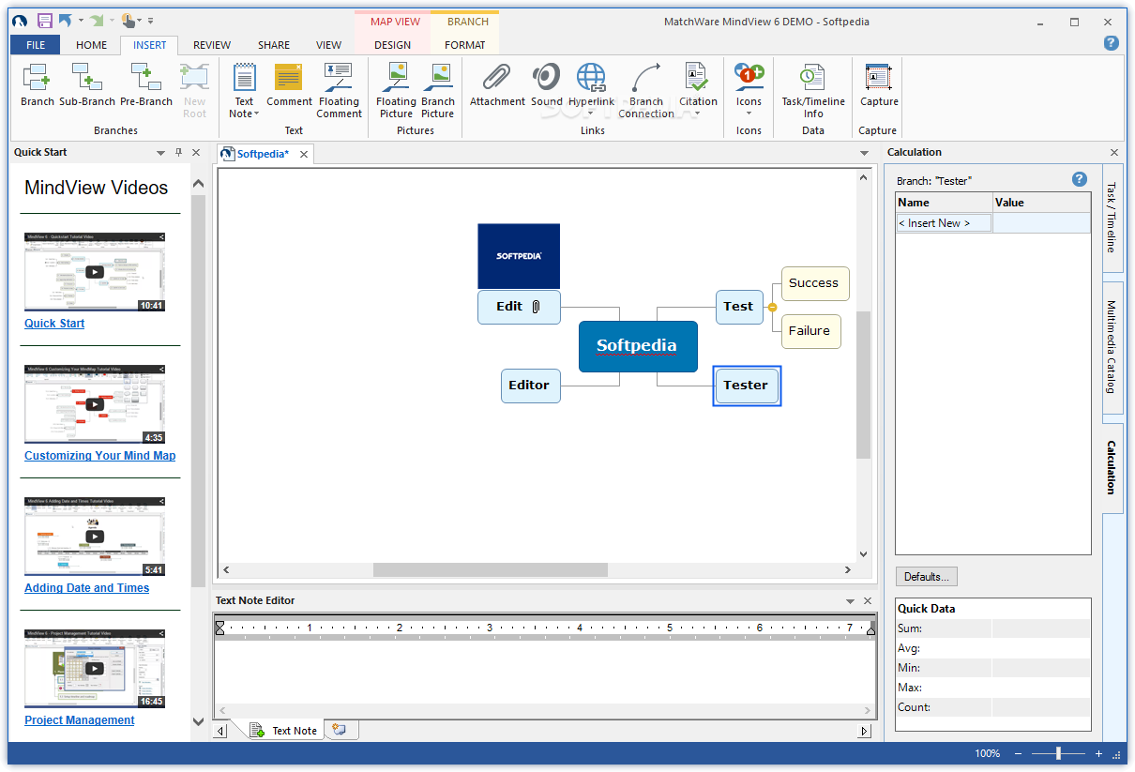Open the FILE menu
This screenshot has height=772, width=1135.
point(36,44)
